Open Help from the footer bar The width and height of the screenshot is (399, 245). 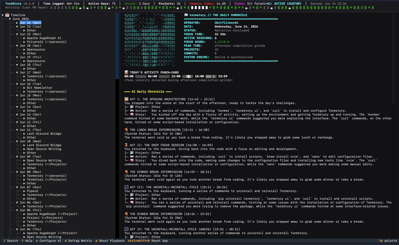(27, 241)
